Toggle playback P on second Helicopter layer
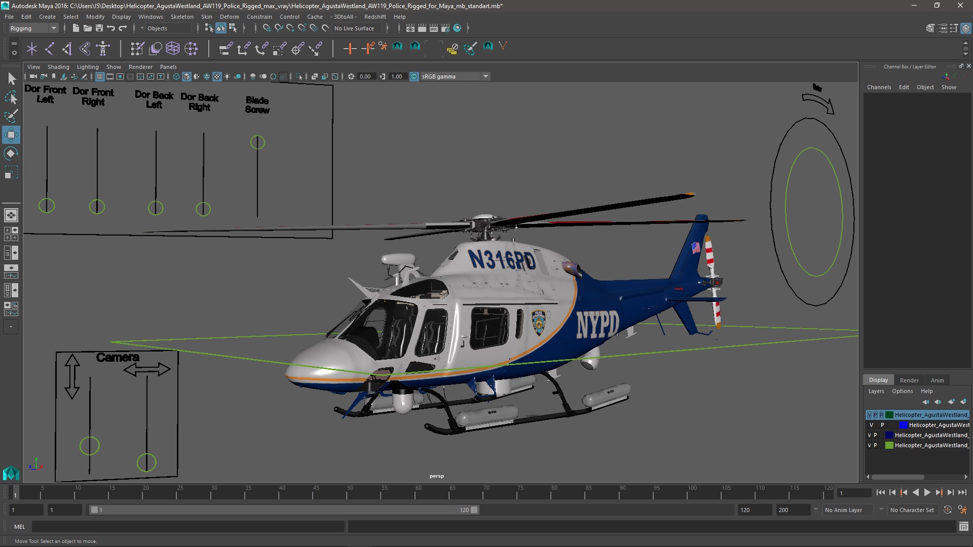973x547 pixels. [882, 425]
